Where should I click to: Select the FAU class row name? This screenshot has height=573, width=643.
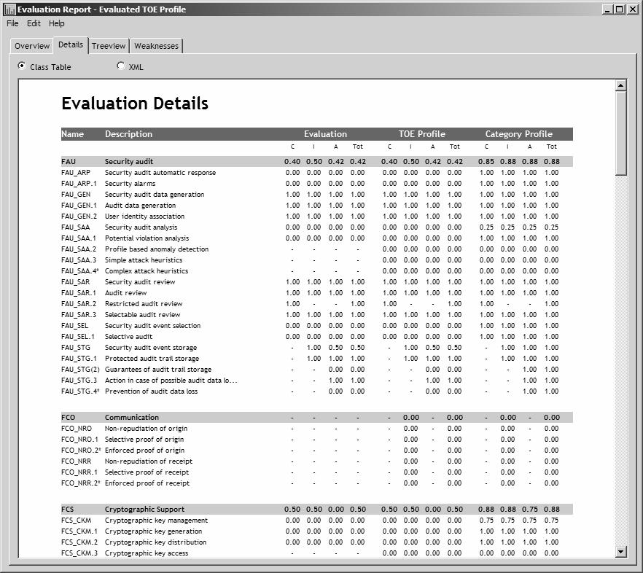pyautogui.click(x=69, y=162)
